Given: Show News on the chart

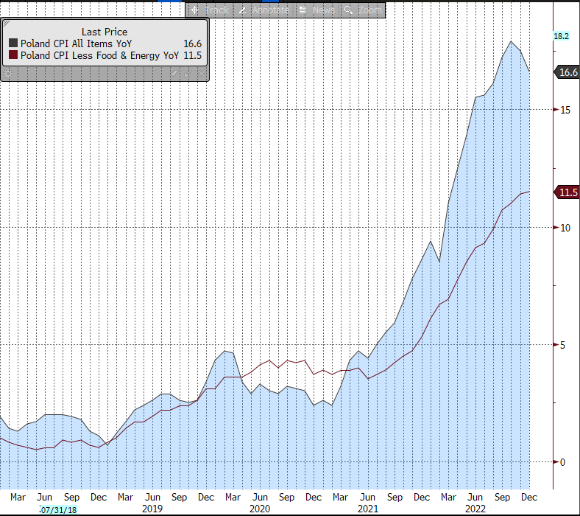Looking at the screenshot, I should 317,10.
